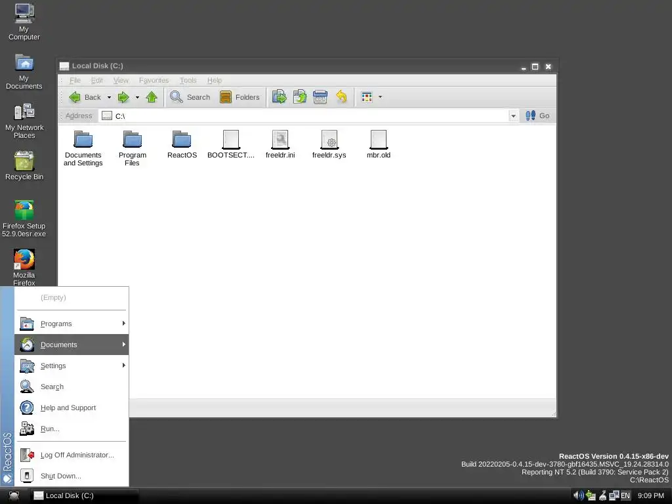This screenshot has width=672, height=504.
Task: Open the Tools menu
Action: point(188,80)
